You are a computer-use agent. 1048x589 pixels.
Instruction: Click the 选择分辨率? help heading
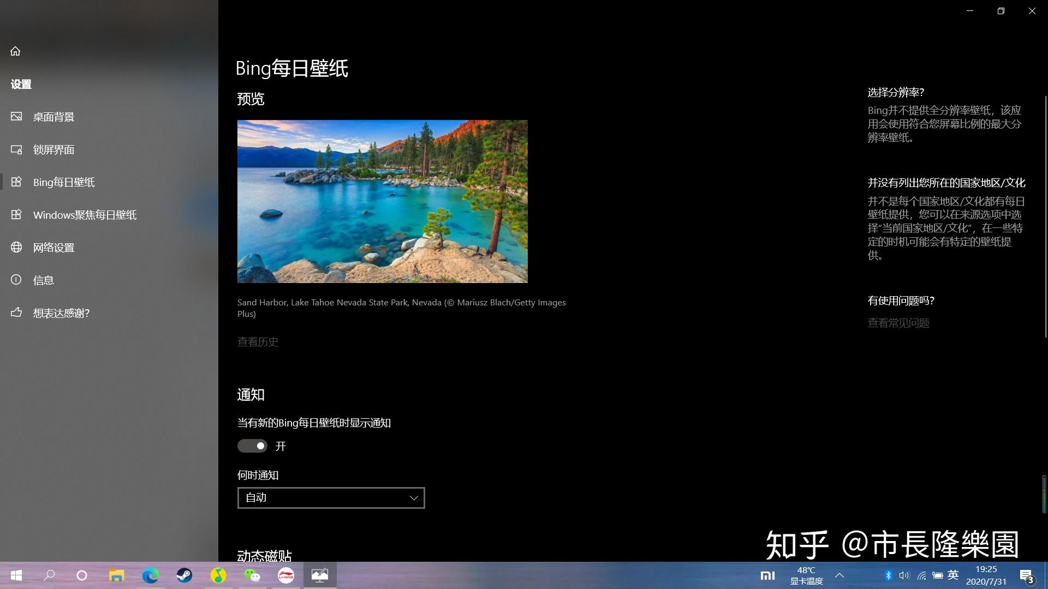pos(896,93)
